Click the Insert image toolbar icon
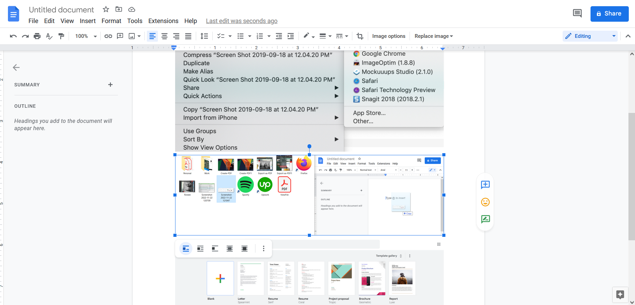 tap(132, 36)
